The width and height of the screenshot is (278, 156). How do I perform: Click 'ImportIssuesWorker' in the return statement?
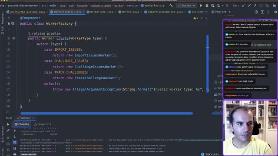click(93, 55)
